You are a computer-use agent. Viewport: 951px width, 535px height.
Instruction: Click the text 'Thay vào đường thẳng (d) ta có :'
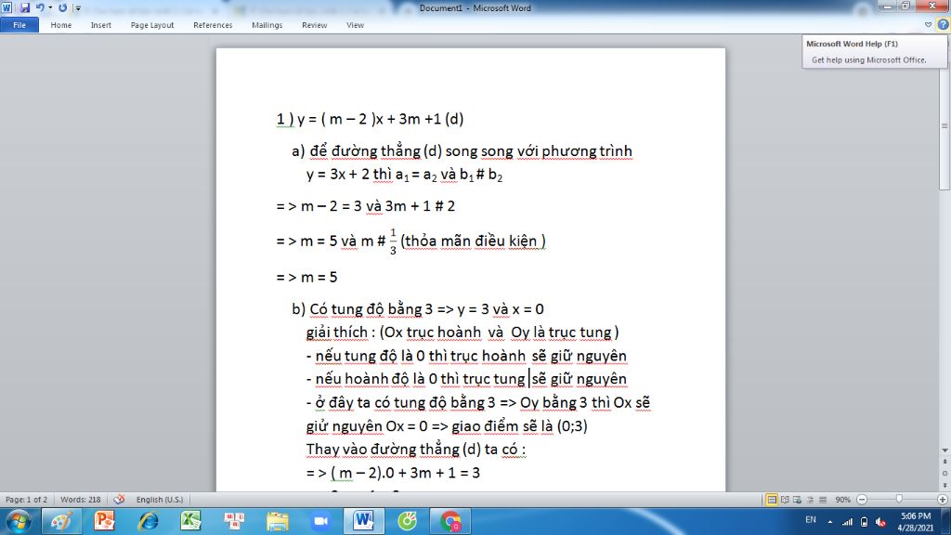click(415, 450)
